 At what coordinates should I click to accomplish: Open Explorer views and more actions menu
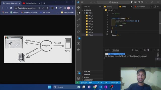tap(100, 7)
